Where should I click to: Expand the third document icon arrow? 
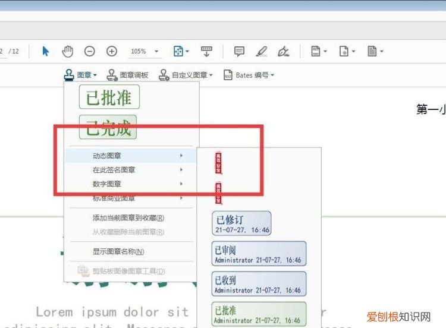[382, 52]
